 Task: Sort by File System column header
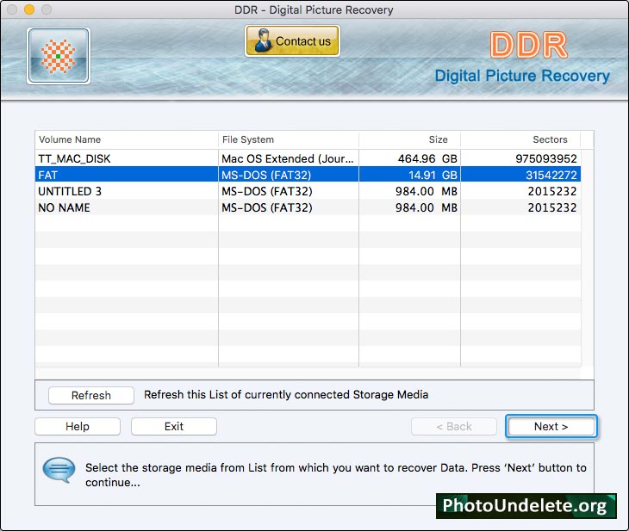click(289, 139)
